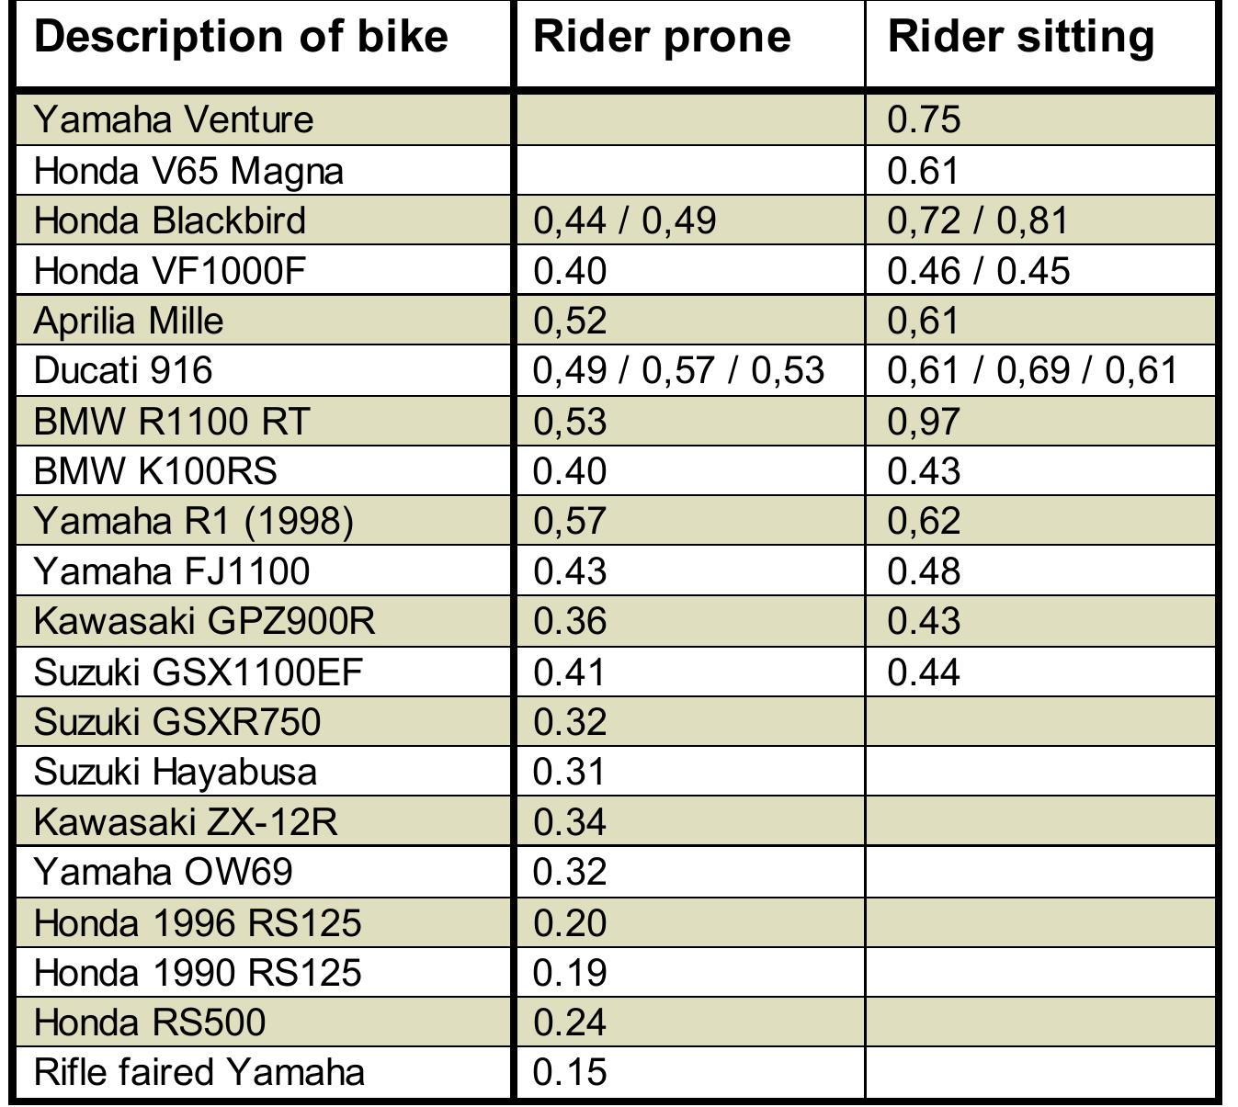Select the Ducati 916 prone values cell
Image resolution: width=1238 pixels, height=1107 pixels.
tap(678, 370)
